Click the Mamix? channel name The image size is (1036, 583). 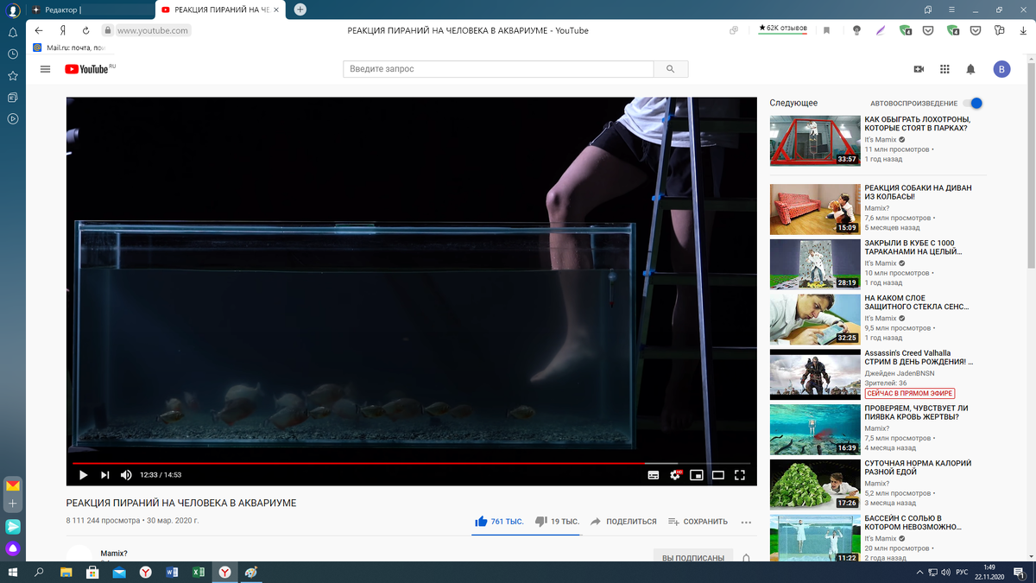(114, 554)
